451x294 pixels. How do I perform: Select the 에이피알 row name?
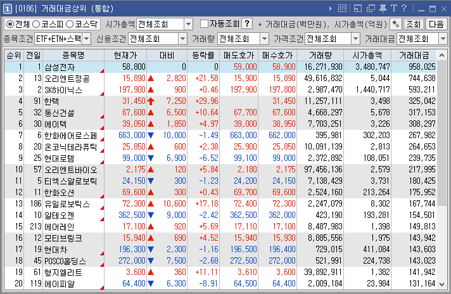click(60, 284)
